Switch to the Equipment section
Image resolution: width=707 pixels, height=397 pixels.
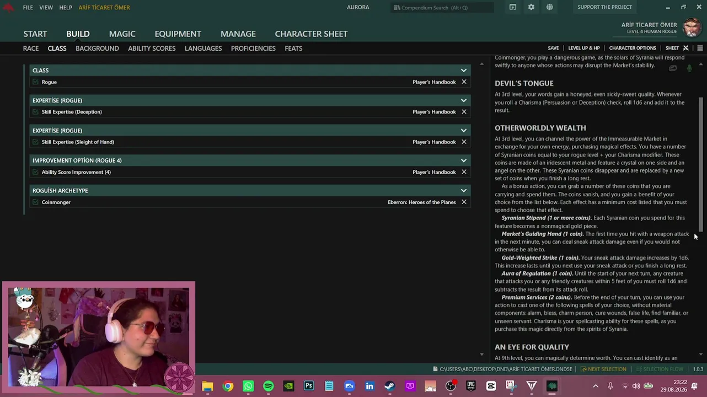click(178, 34)
